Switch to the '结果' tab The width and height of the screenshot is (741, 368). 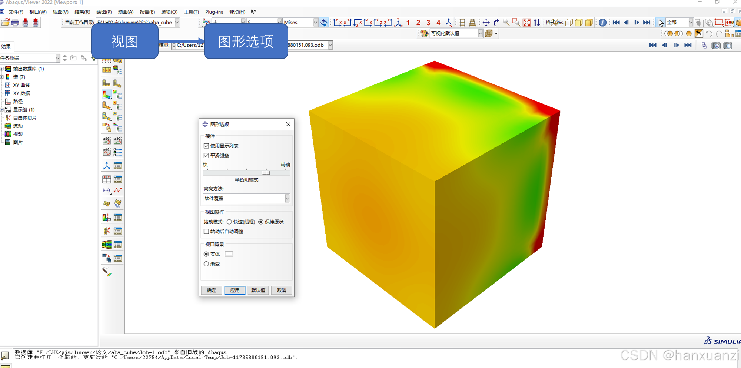point(6,46)
